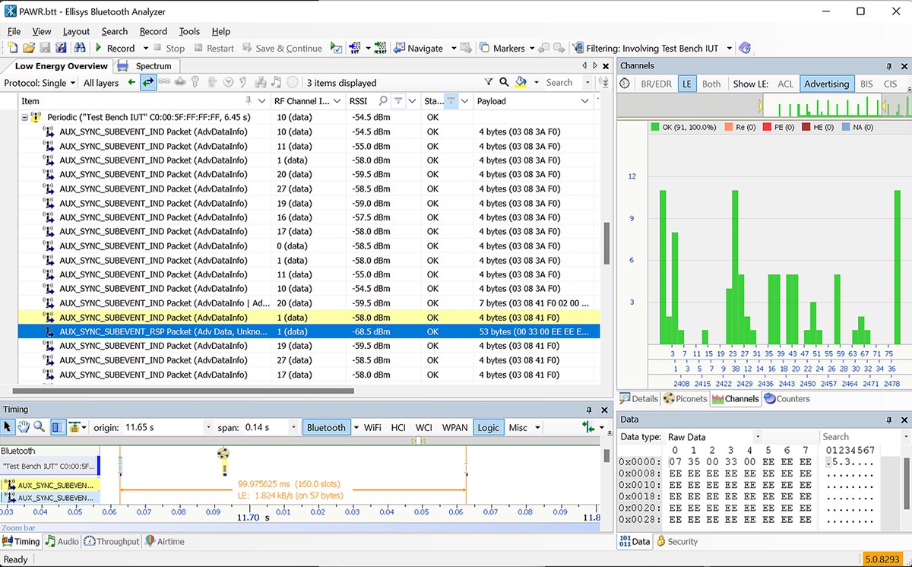The width and height of the screenshot is (912, 567).
Task: Click the overview Search field
Action: pos(563,82)
